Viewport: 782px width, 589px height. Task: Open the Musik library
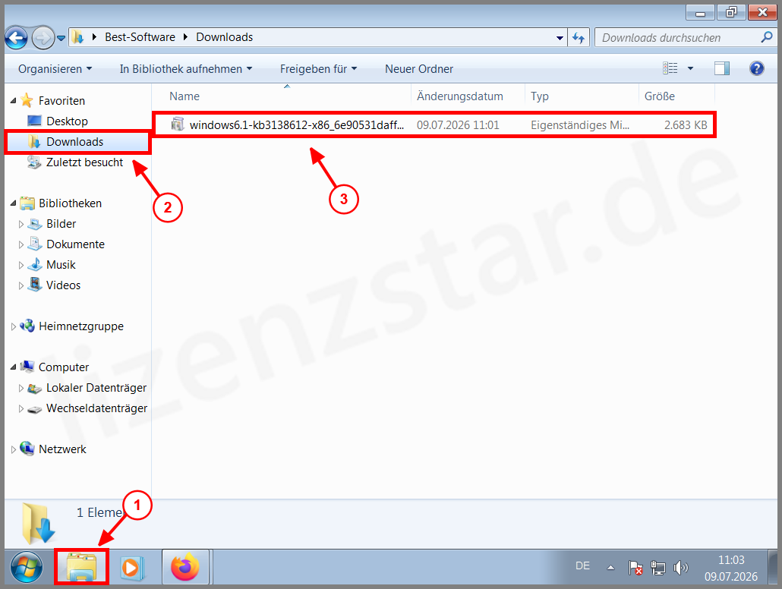[x=61, y=264]
